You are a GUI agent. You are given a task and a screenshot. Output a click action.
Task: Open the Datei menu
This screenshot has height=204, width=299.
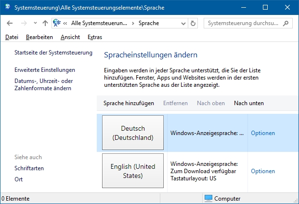point(12,37)
